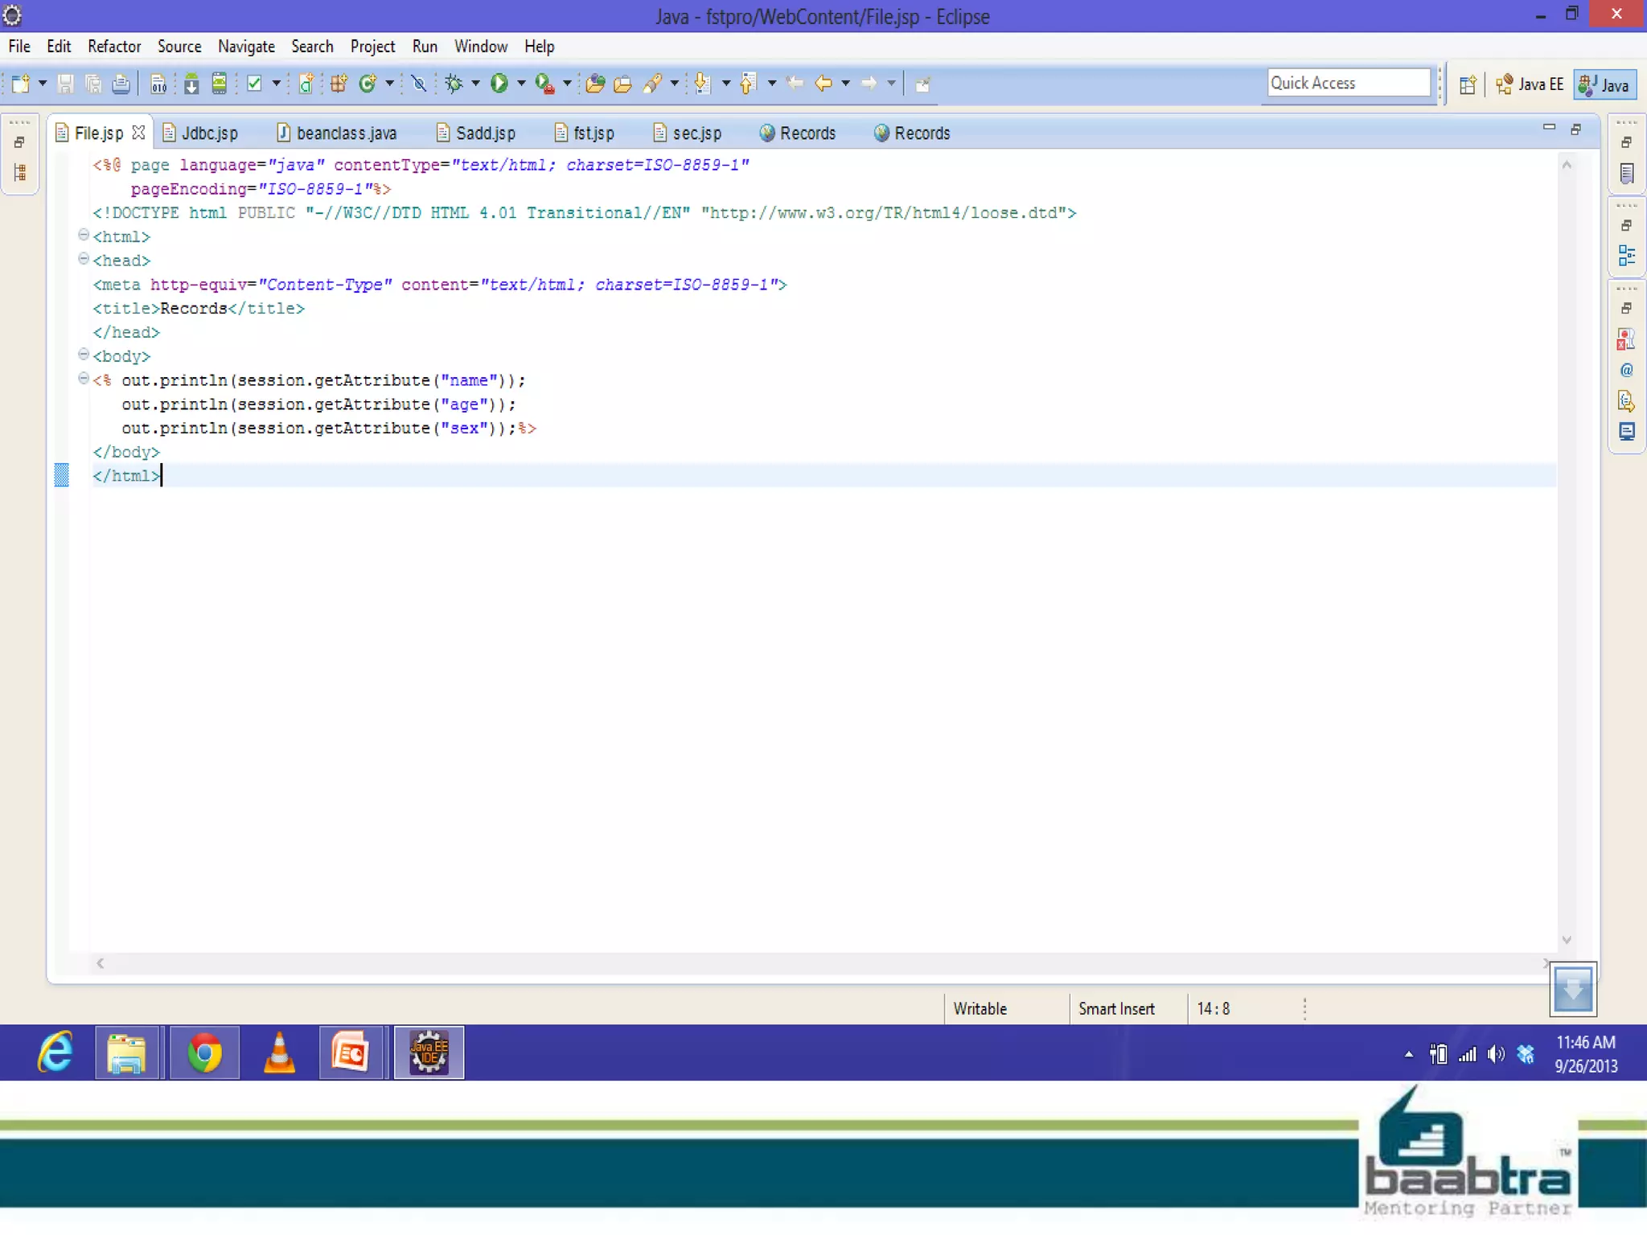Expand the New file dropdown arrow
Viewport: 1647px width, 1235px height.
[x=43, y=84]
